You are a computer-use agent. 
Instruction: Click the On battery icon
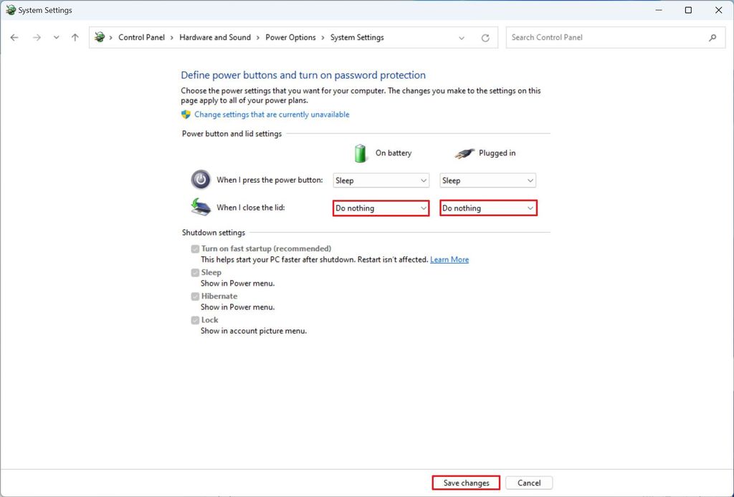pyautogui.click(x=361, y=153)
